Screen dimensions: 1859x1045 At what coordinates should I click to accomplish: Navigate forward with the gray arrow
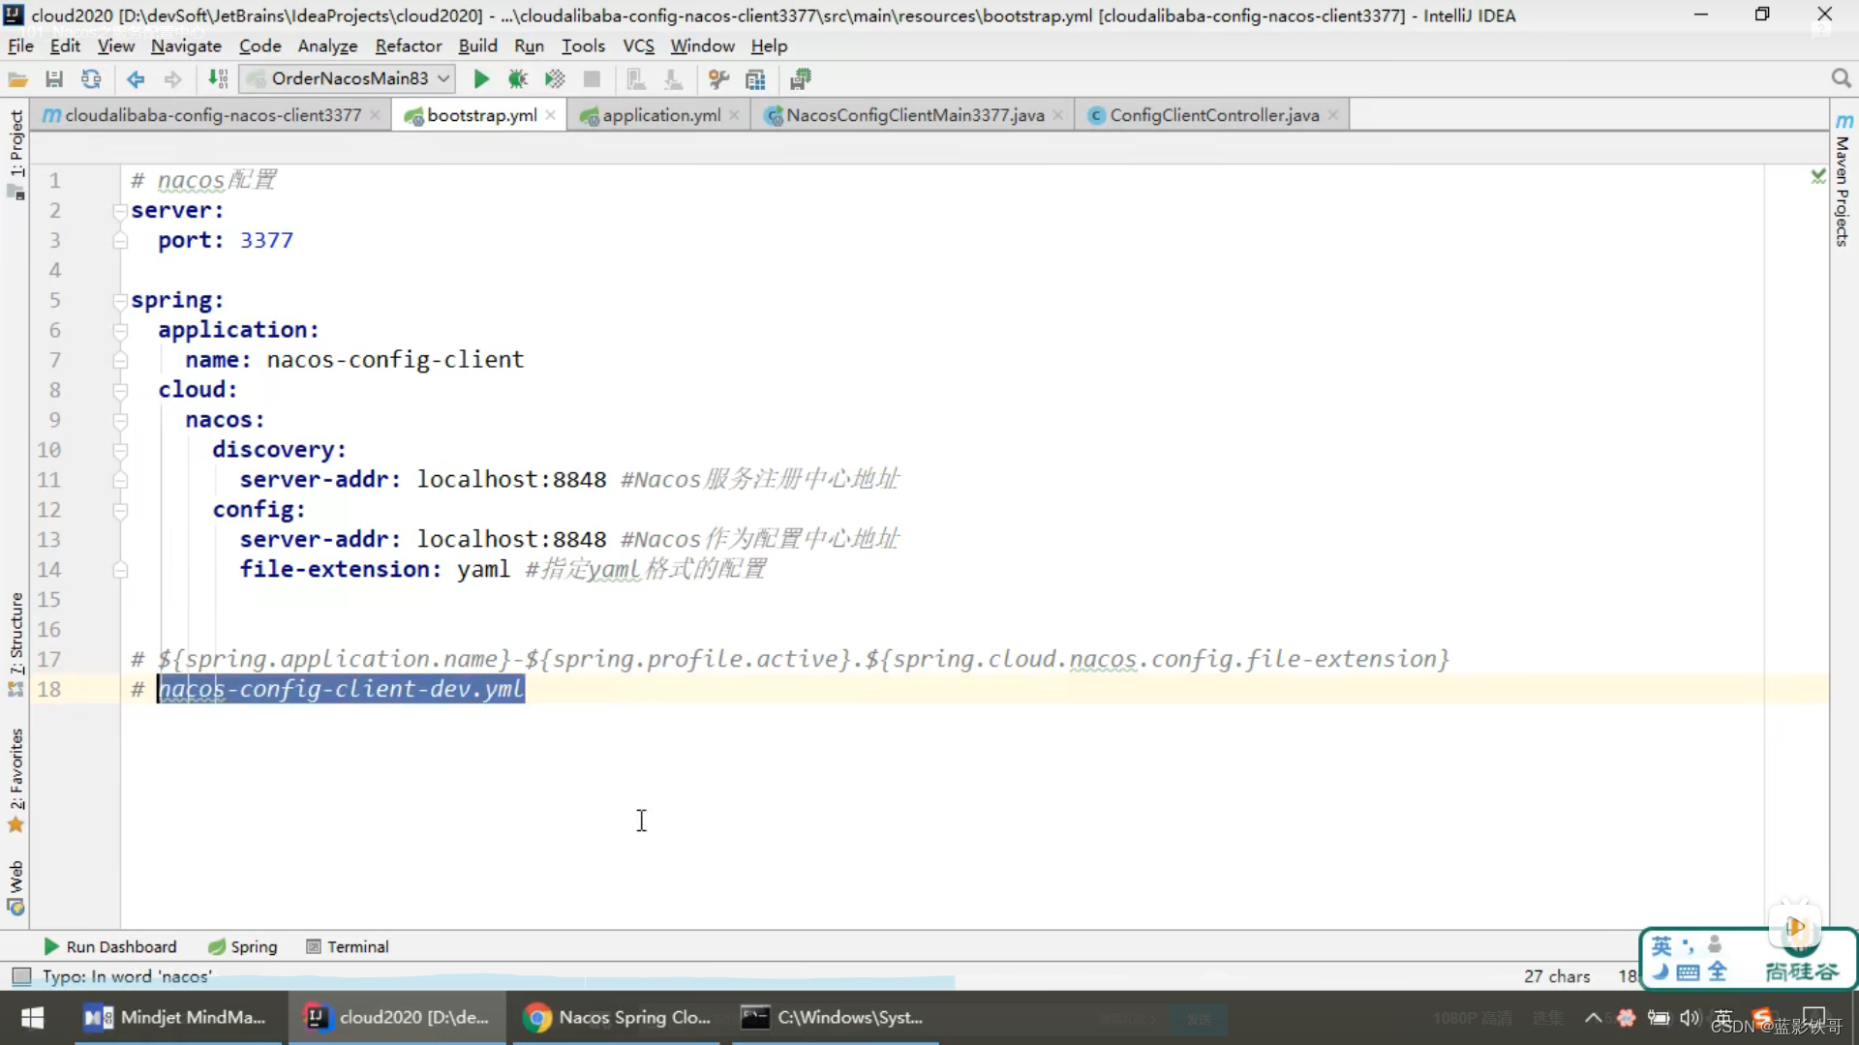172,79
